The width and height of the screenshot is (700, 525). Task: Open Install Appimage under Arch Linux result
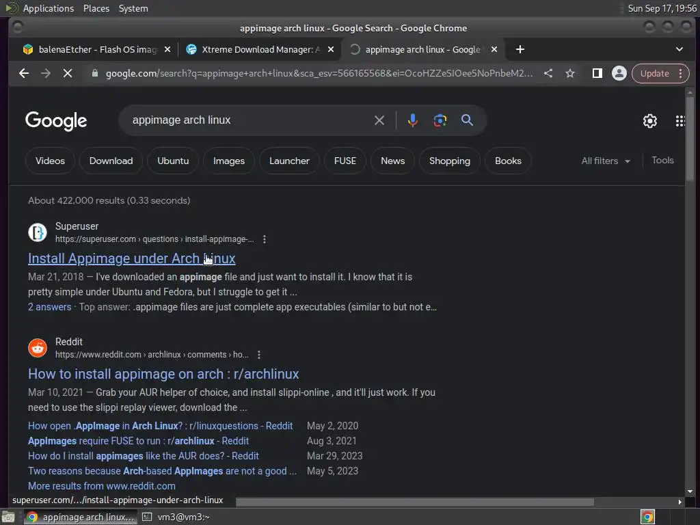(132, 258)
